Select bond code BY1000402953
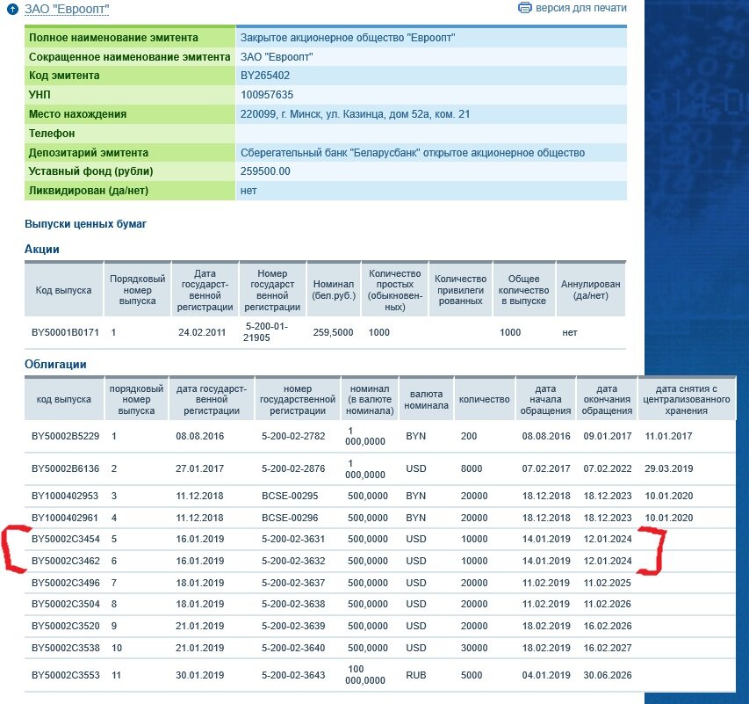The width and height of the screenshot is (749, 704). 65,496
